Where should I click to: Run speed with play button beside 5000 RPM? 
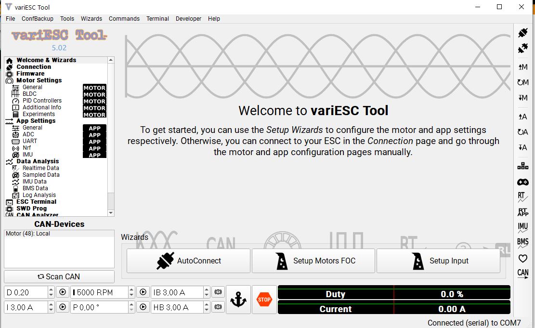click(143, 292)
